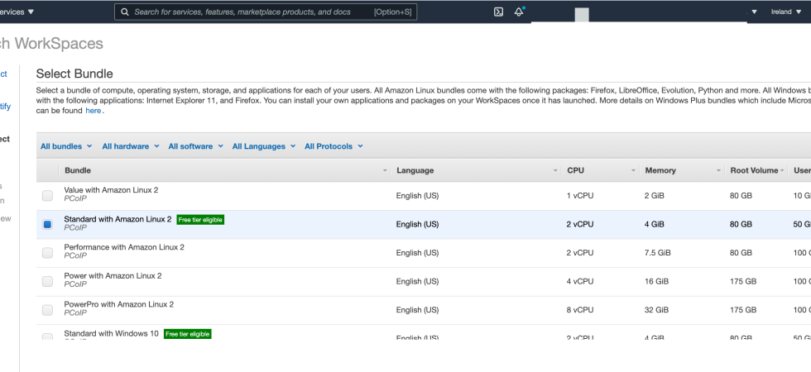Click the Memory column header
Image resolution: width=811 pixels, height=372 pixels.
660,170
